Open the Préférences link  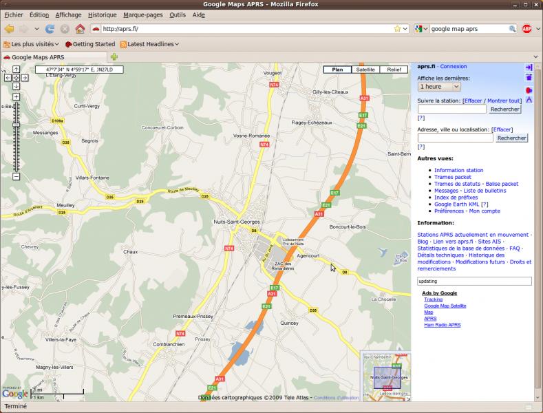[449, 211]
